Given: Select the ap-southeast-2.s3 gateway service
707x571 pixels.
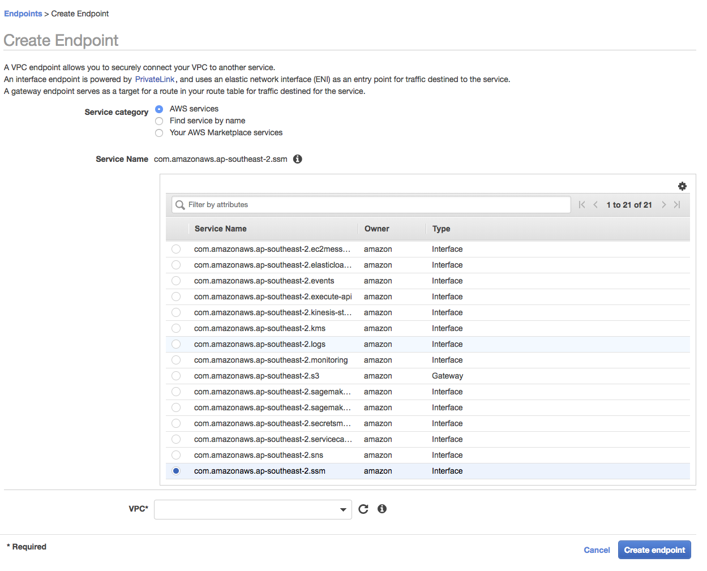Looking at the screenshot, I should 175,376.
